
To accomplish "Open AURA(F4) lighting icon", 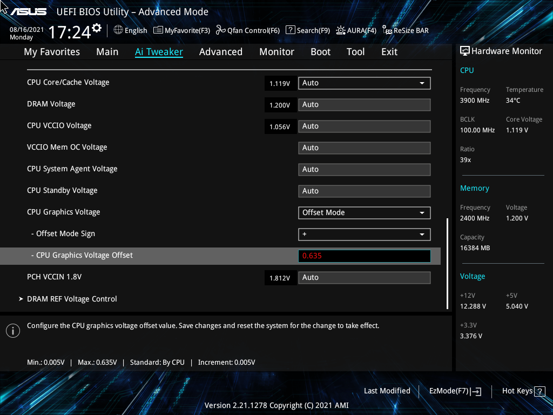I will click(340, 31).
